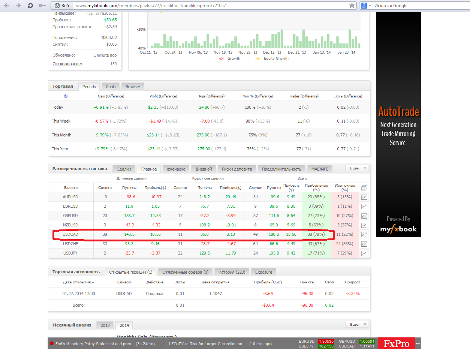The width and height of the screenshot is (470, 349).
Task: Open the Browser tab in Торговля
Action: click(x=133, y=87)
